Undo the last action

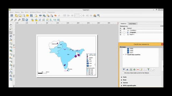pos(55,15)
